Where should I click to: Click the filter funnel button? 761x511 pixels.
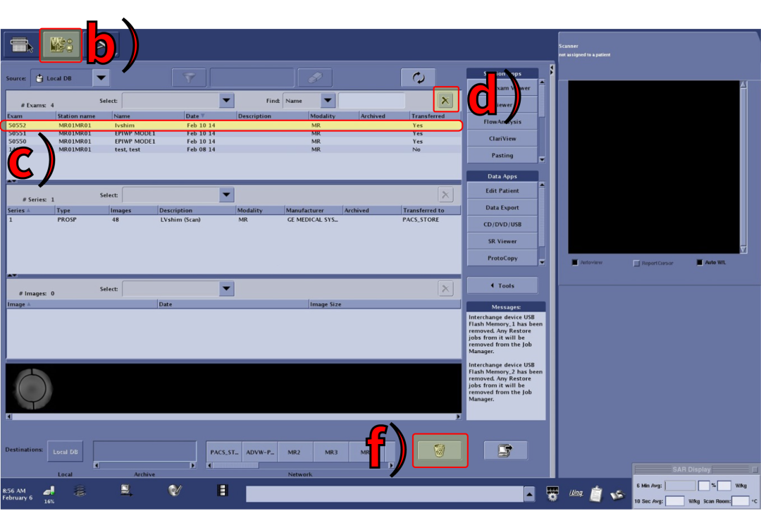coord(190,77)
